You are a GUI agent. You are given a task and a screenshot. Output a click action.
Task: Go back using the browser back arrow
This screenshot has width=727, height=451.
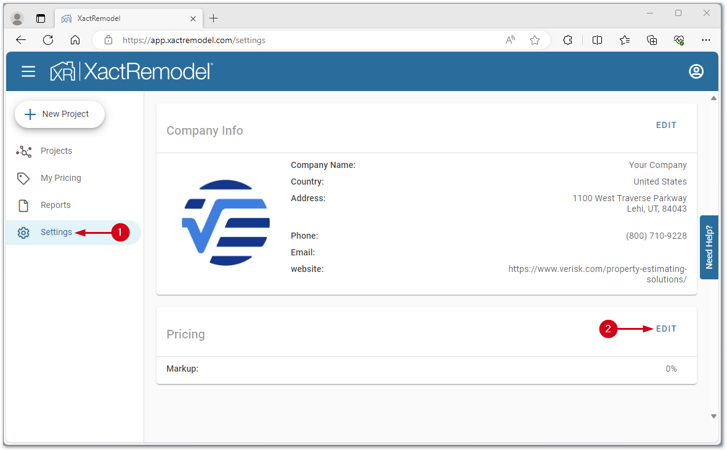(21, 40)
